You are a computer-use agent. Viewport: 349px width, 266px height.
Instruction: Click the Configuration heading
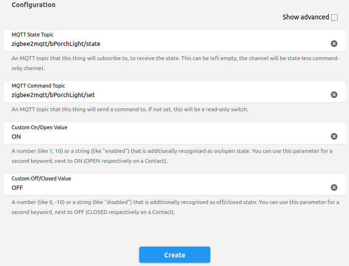coord(33,5)
